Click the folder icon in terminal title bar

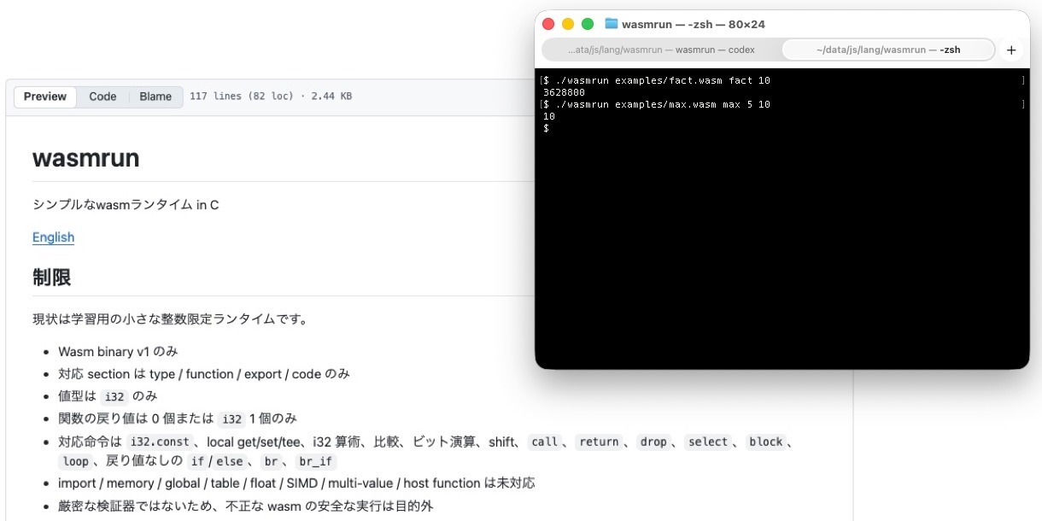(612, 24)
